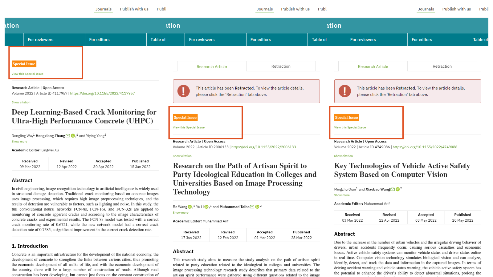Screen dimensions: 493x277
Task: Follow the DOI link ending in 4749086
Action: (x=425, y=147)
